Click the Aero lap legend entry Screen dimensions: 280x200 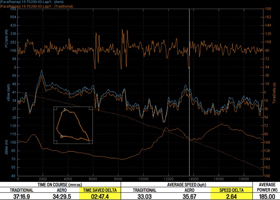coord(32,2)
